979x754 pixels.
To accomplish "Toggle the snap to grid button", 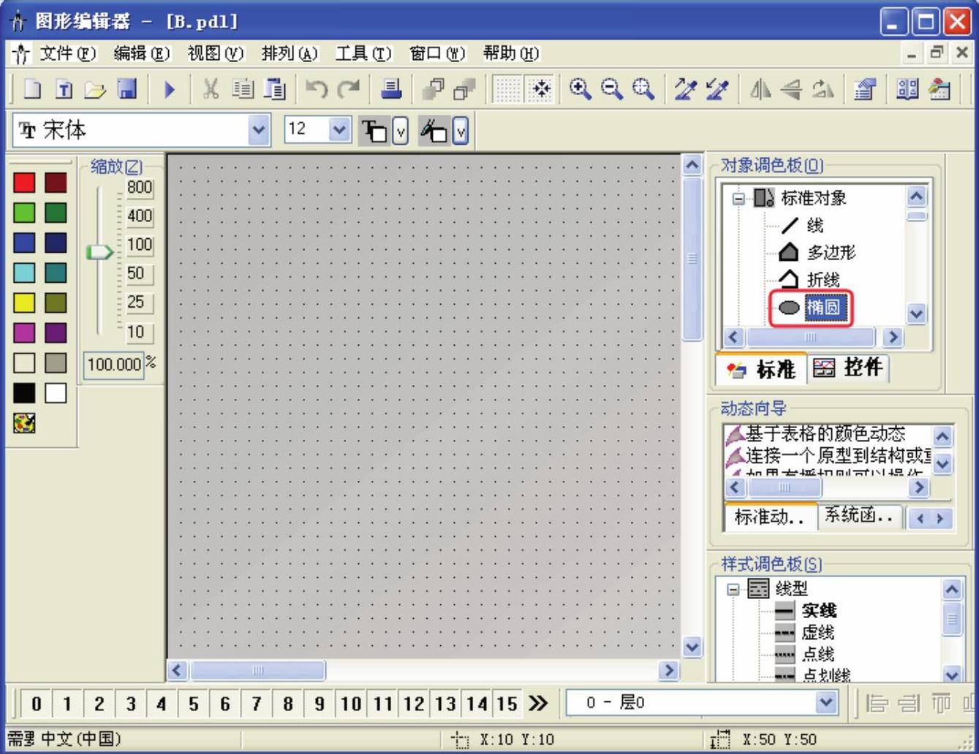I will click(x=541, y=89).
